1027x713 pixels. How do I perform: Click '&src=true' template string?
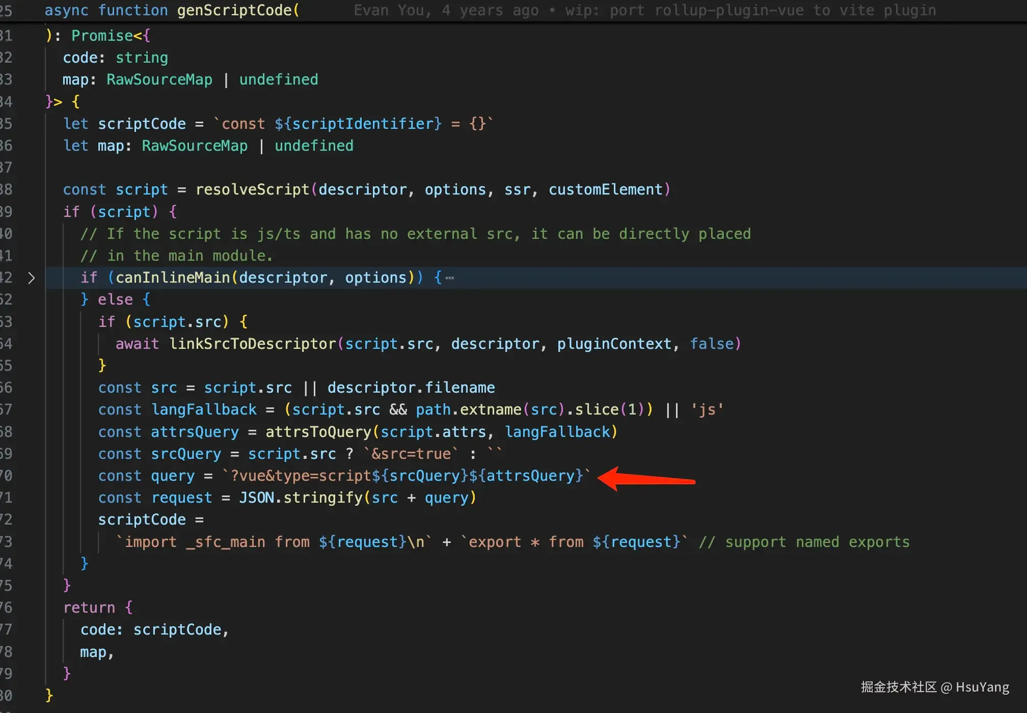click(x=411, y=454)
